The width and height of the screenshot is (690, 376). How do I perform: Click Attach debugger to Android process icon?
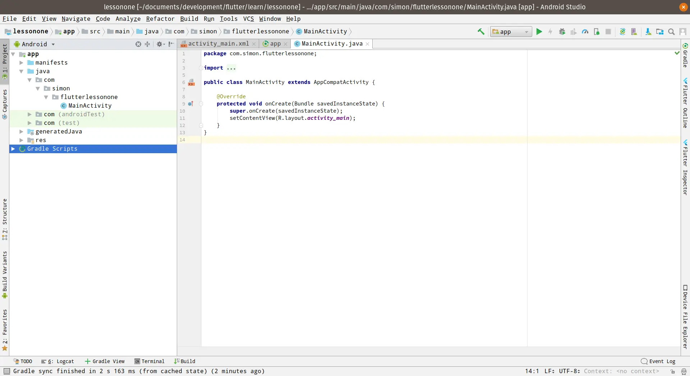click(597, 32)
